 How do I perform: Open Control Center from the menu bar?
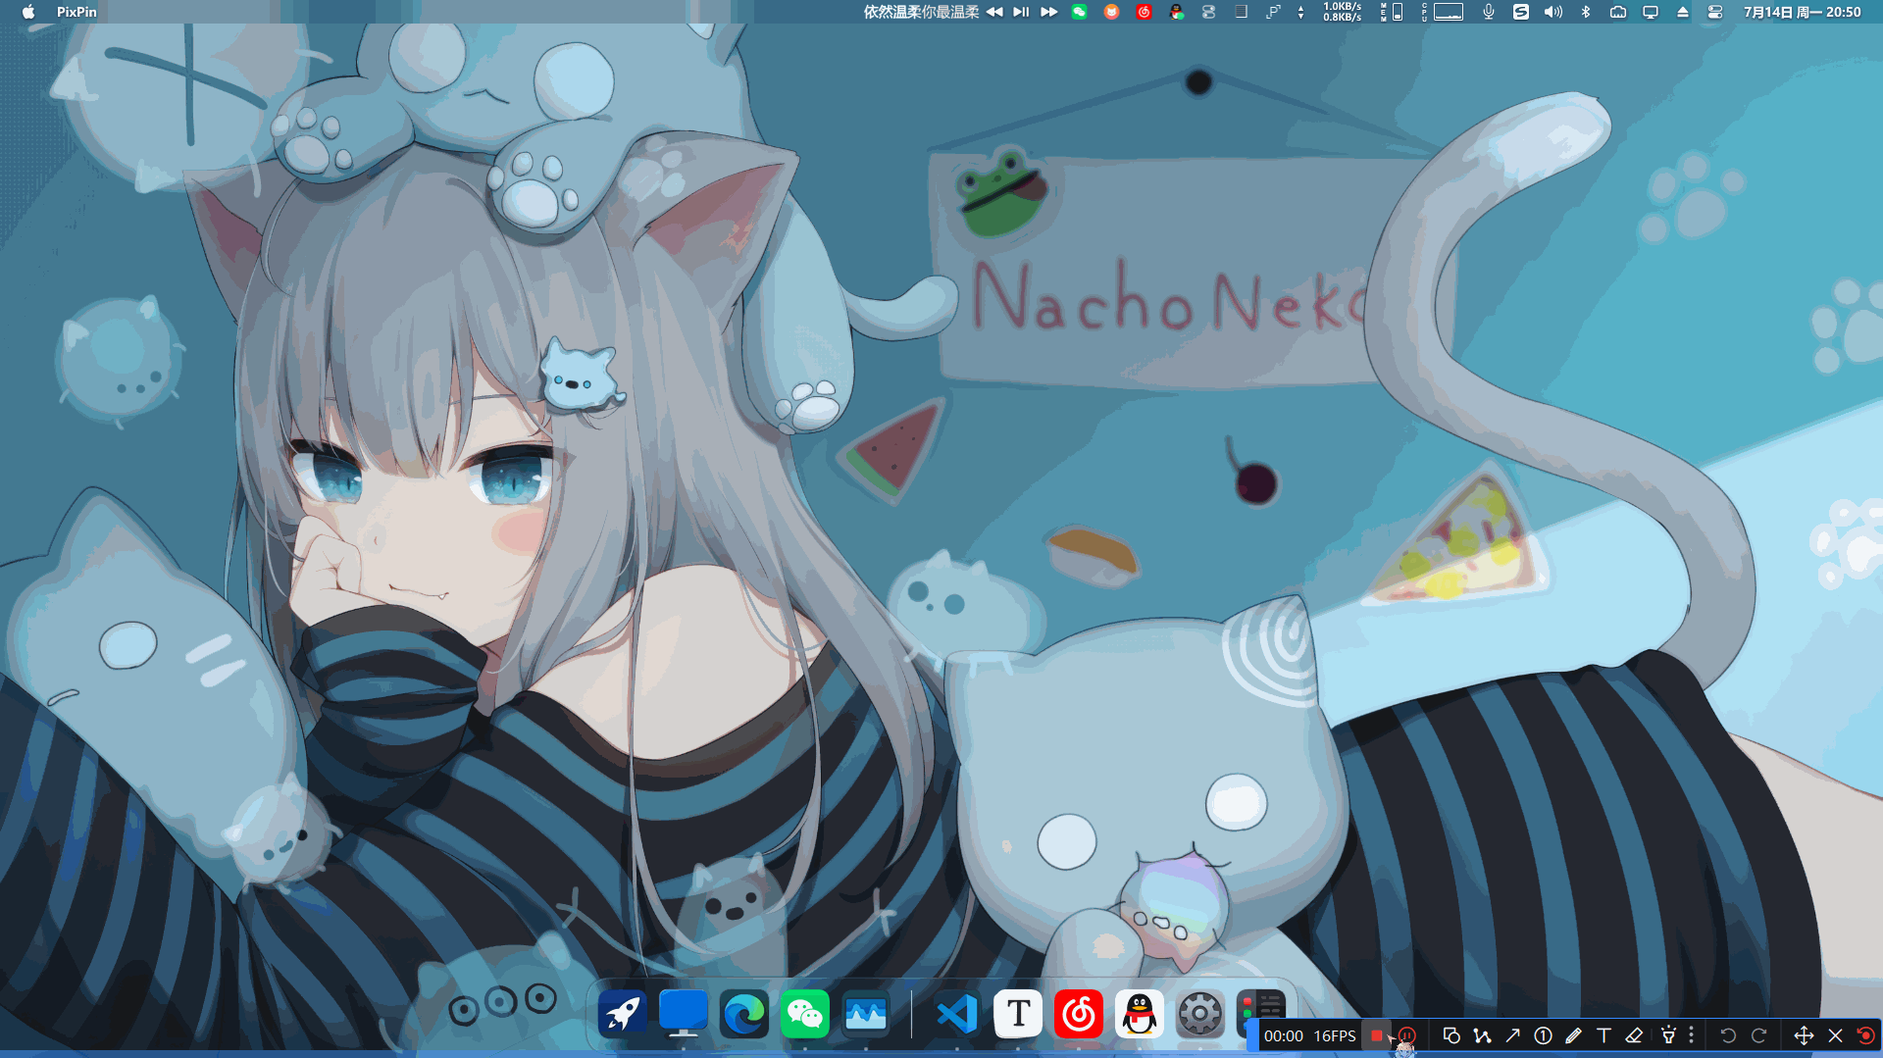(1715, 12)
